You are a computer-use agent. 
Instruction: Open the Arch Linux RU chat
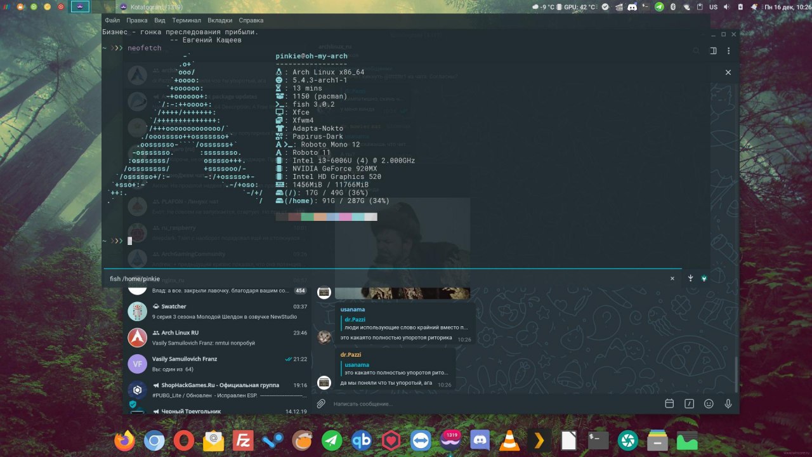tap(218, 338)
